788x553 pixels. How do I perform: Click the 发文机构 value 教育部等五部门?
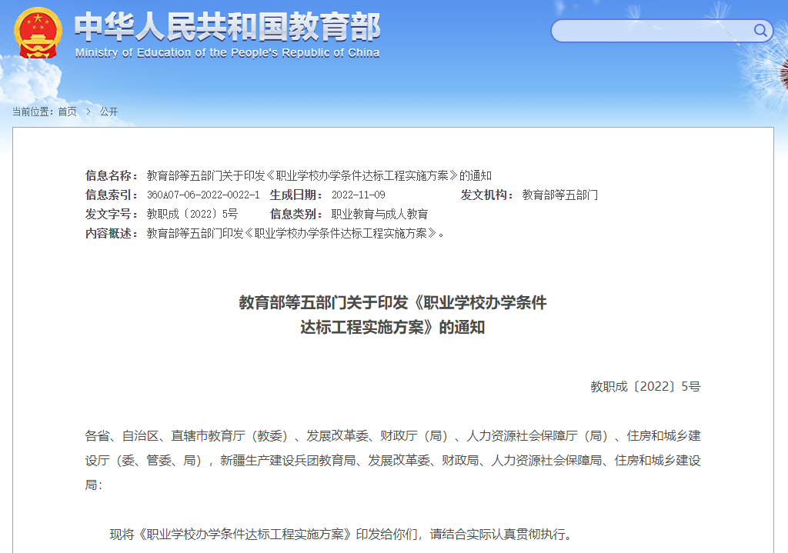[x=560, y=195]
